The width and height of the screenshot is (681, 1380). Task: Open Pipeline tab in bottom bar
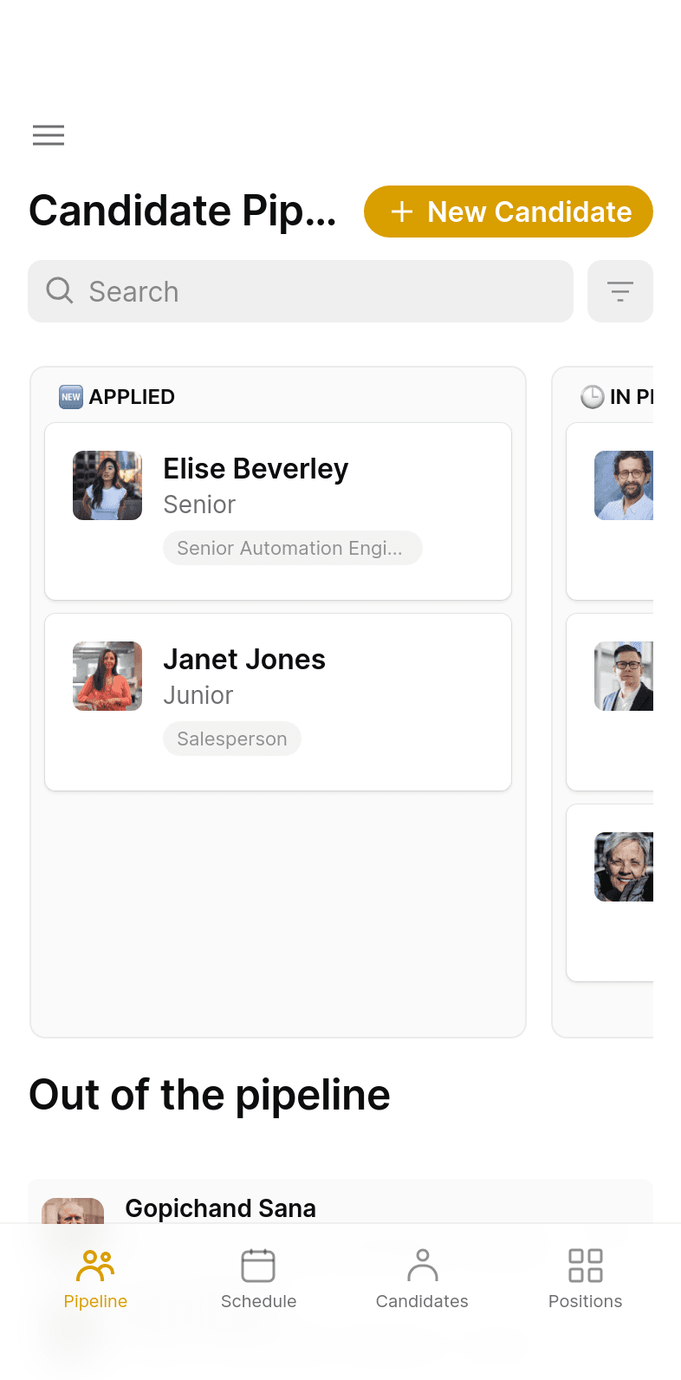95,1279
